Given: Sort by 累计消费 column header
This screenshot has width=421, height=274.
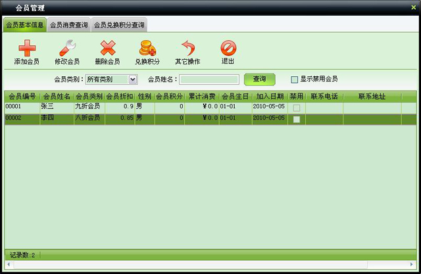Looking at the screenshot, I should coord(201,97).
